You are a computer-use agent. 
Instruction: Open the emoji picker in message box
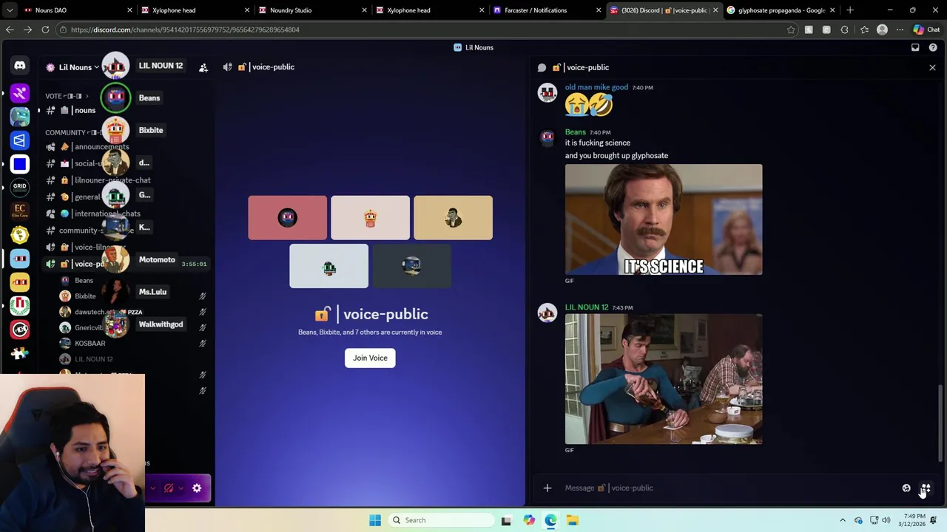point(906,488)
